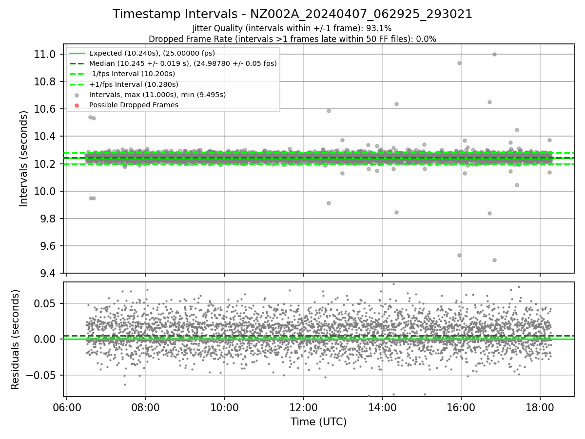This screenshot has width=585, height=439.
Task: Select the 'Dropped Frame Rate' subtitle line
Action: (x=292, y=39)
